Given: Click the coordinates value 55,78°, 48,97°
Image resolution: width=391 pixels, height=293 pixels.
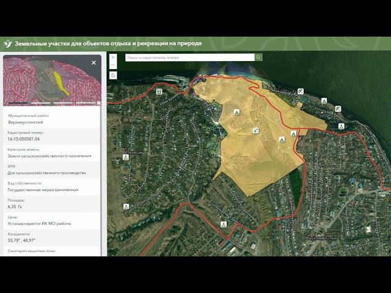Looking at the screenshot, I should [27, 241].
